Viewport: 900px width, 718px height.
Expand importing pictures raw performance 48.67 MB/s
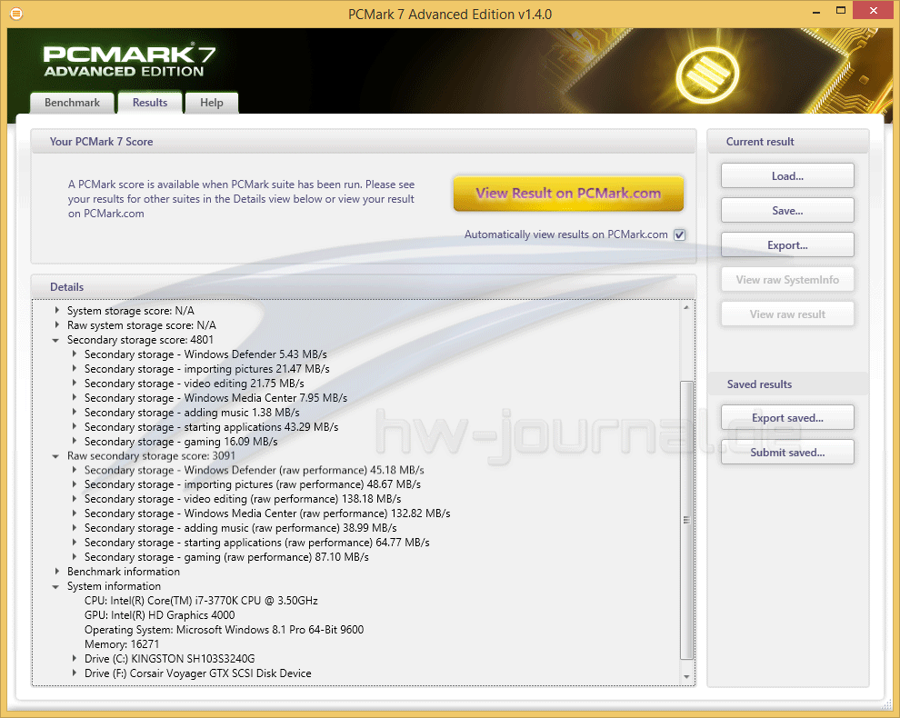pyautogui.click(x=74, y=484)
